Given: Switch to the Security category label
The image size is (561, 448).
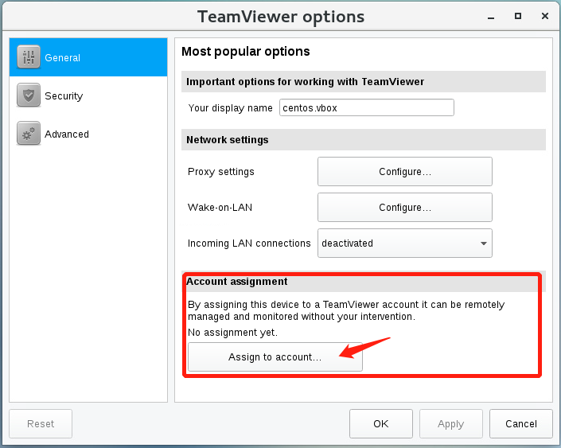Looking at the screenshot, I should [64, 96].
